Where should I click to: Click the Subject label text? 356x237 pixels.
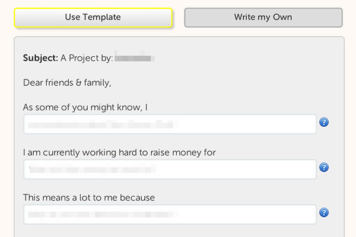(40, 58)
